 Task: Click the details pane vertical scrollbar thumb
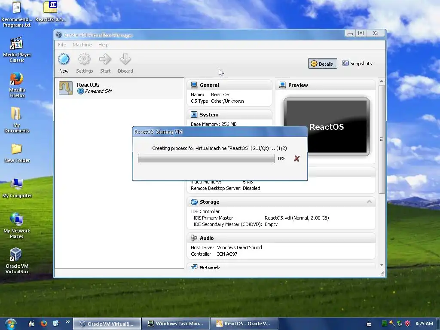tap(382, 139)
